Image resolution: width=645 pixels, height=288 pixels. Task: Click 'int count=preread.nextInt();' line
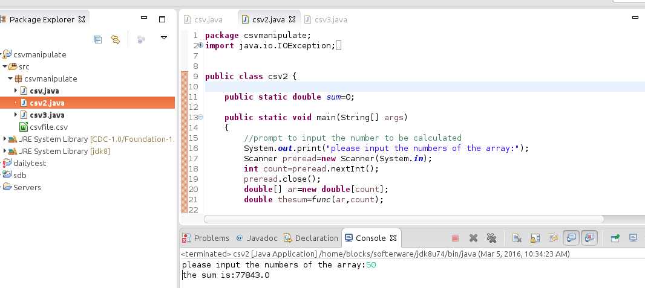coord(311,168)
